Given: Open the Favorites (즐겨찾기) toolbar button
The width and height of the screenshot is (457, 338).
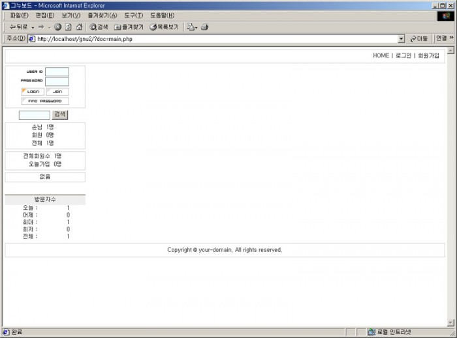Looking at the screenshot, I should [129, 27].
